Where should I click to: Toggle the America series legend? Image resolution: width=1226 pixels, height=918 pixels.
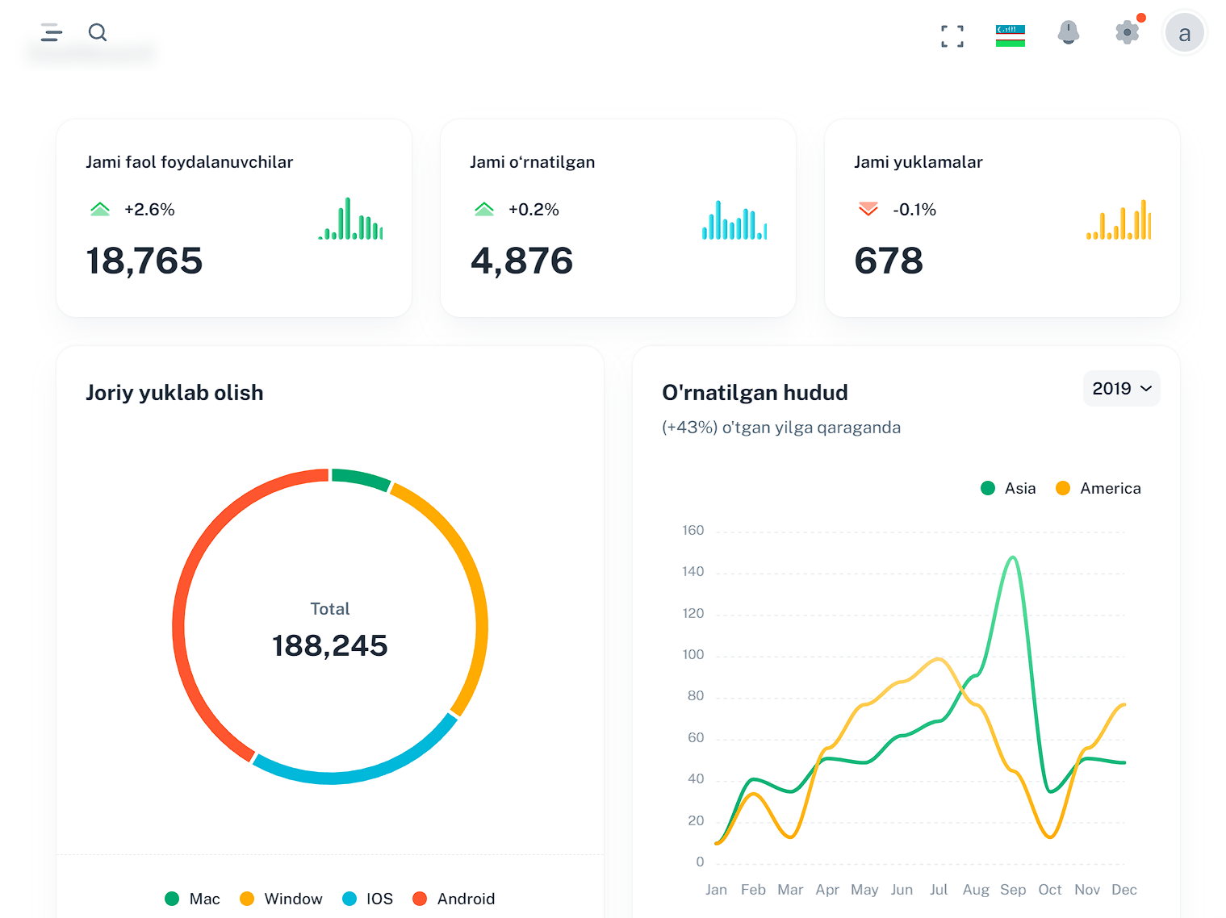pos(1098,488)
